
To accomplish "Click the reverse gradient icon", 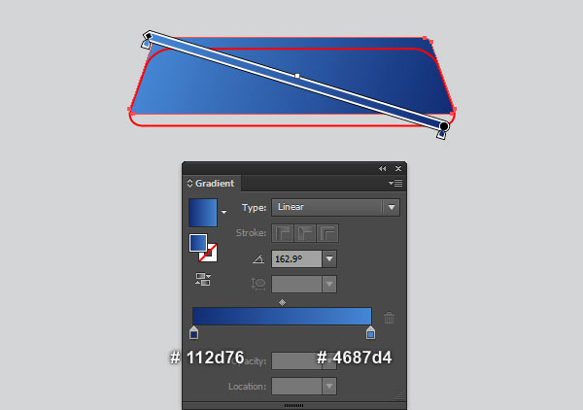I will pos(203,279).
